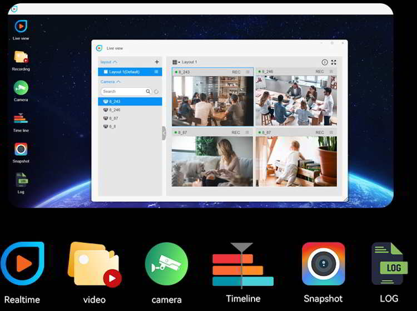Open the menu icon on the 8_246 tile header
417x311 pixels.
(x=331, y=72)
